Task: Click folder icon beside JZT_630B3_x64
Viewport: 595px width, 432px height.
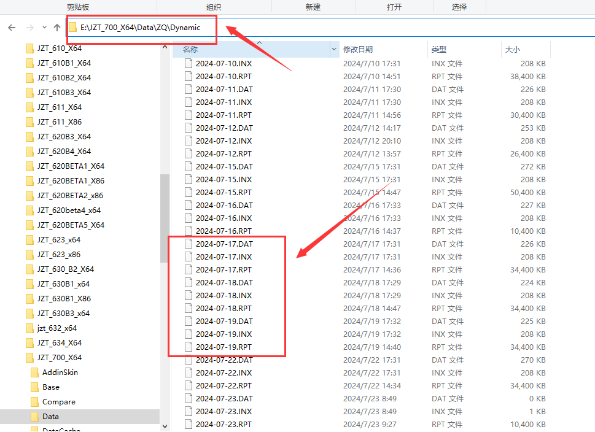Action: tap(29, 314)
